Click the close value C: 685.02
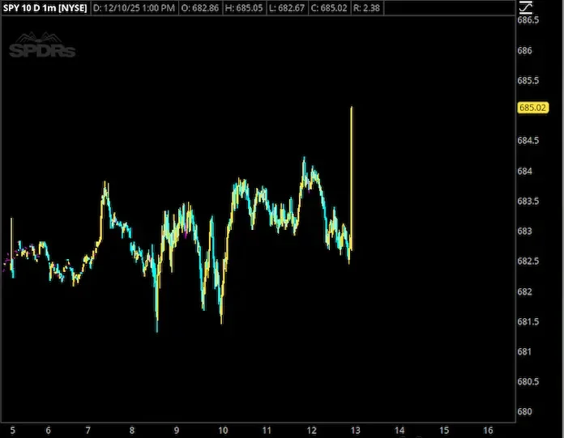Image resolution: width=564 pixels, height=438 pixels. 329,8
